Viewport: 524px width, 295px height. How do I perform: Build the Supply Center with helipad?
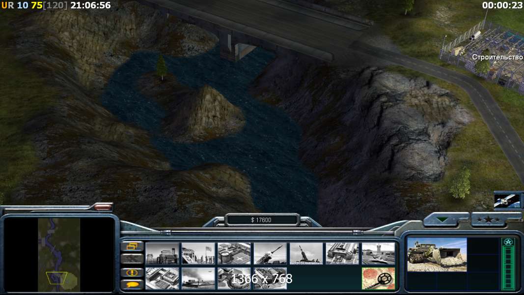(234, 253)
